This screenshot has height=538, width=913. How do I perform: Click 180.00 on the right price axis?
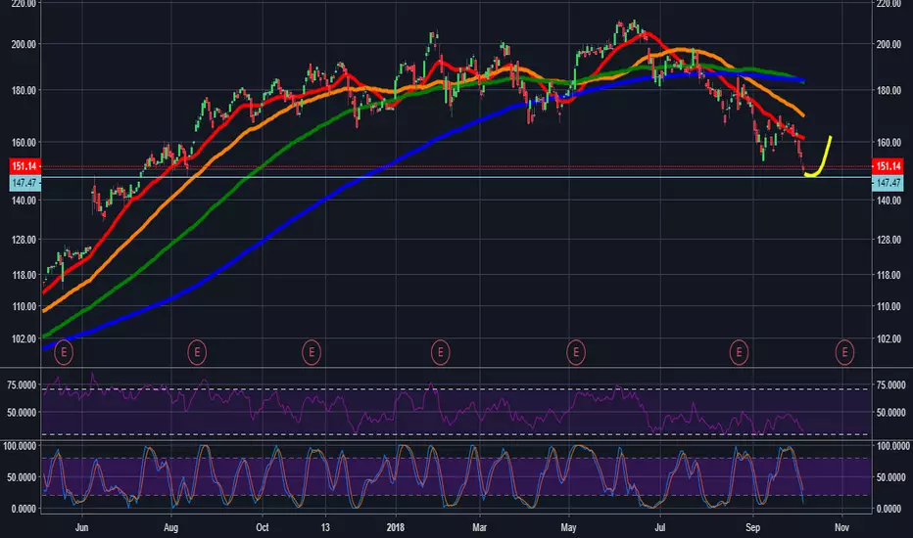point(889,90)
